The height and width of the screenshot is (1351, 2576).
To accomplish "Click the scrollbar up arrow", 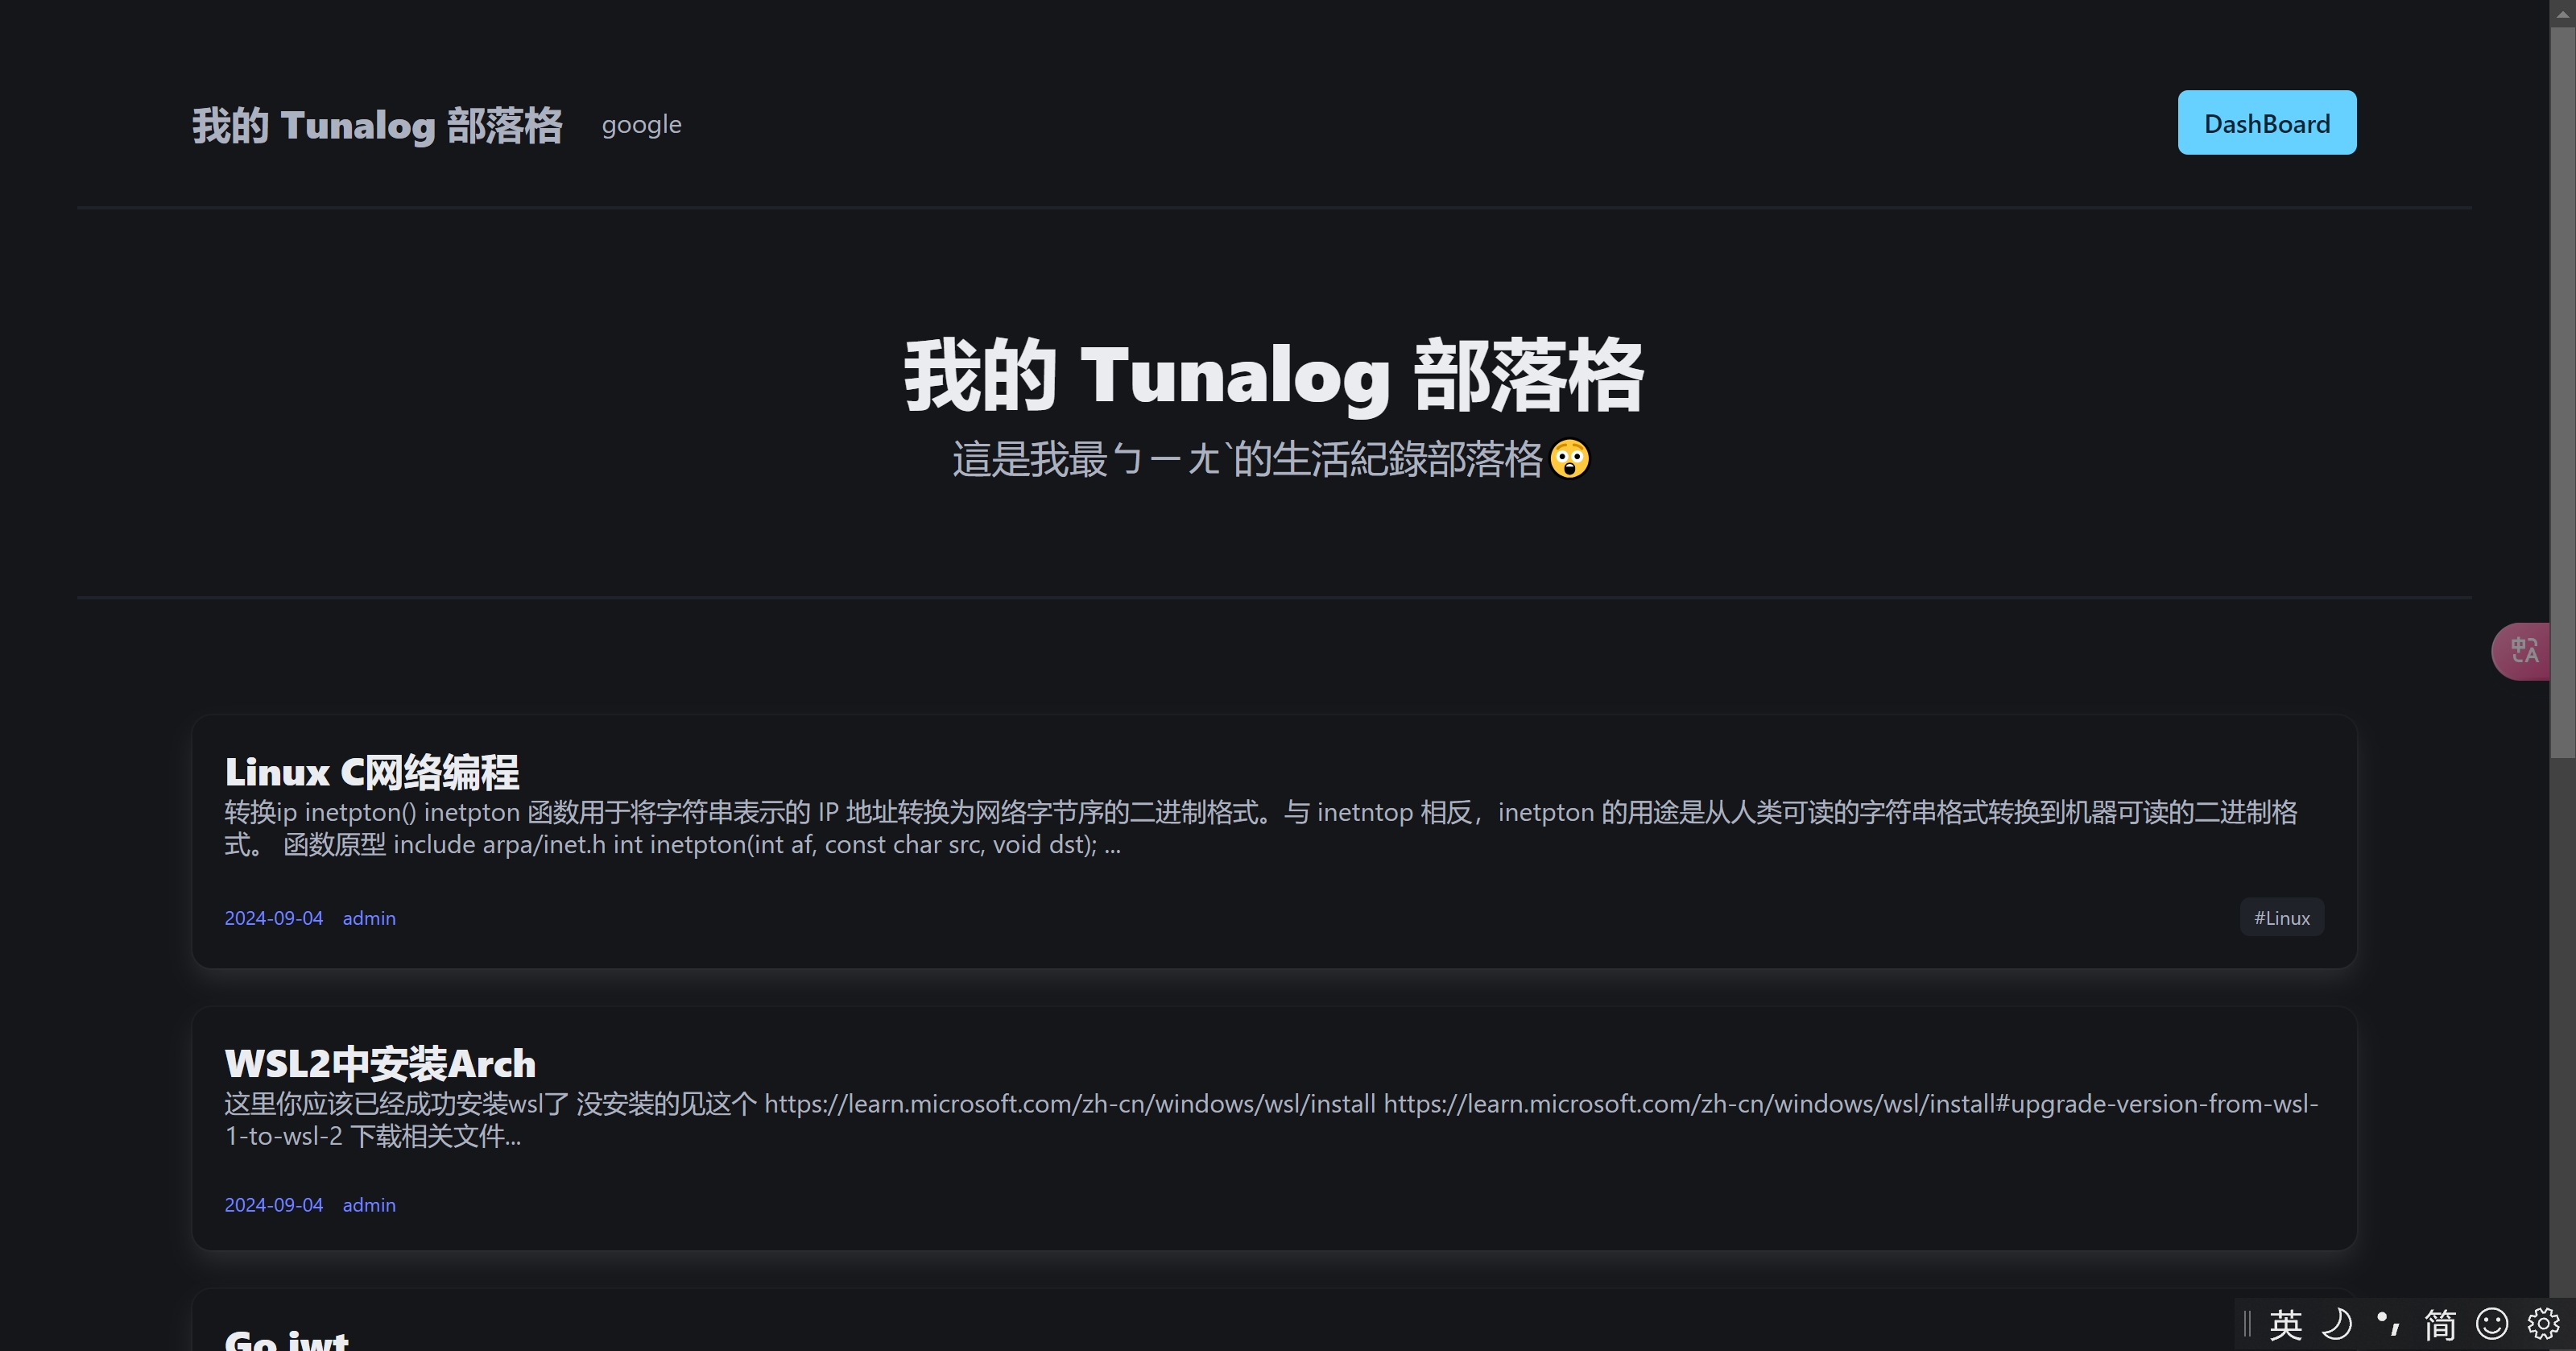I will [2562, 12].
